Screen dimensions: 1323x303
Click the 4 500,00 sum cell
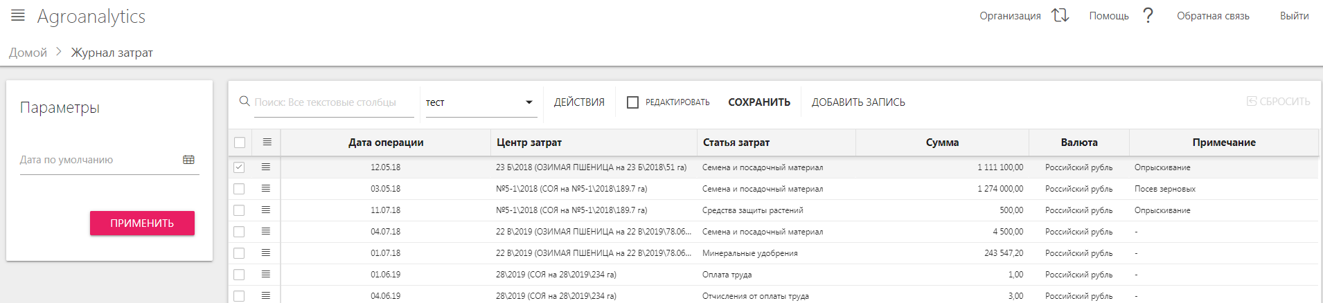(942, 232)
